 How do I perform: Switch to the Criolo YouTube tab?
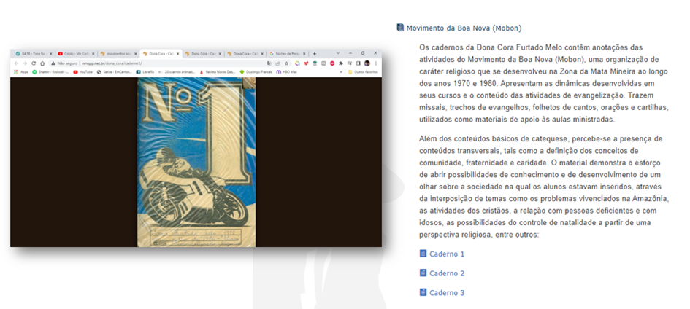75,53
